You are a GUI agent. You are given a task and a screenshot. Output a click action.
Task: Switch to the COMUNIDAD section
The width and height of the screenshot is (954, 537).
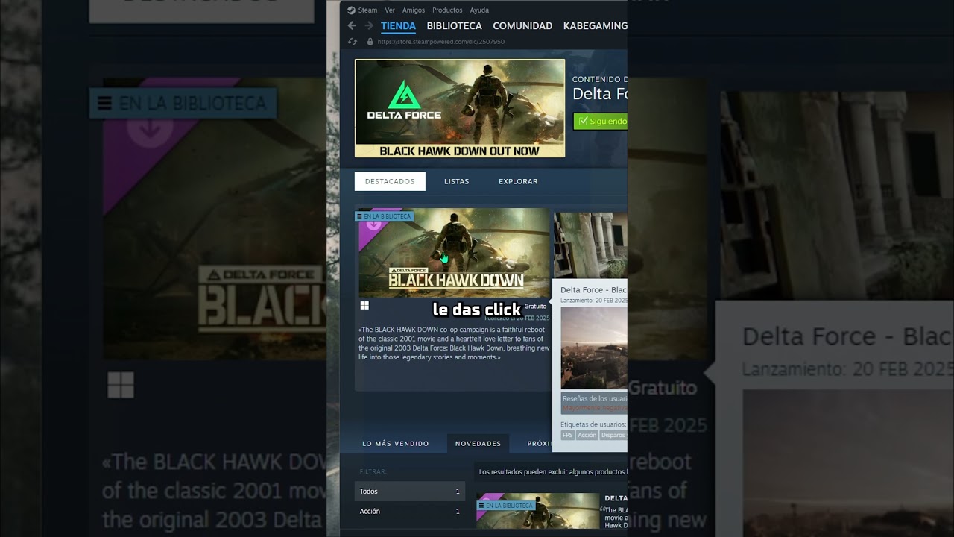(x=522, y=26)
